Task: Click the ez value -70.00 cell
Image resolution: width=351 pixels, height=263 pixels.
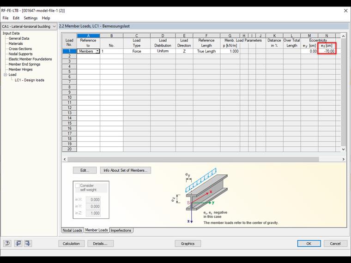Action: tap(327, 51)
